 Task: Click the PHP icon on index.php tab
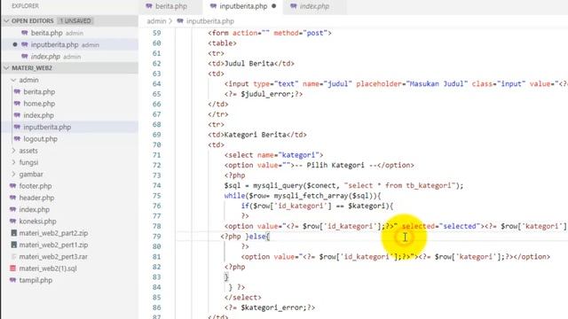click(294, 6)
